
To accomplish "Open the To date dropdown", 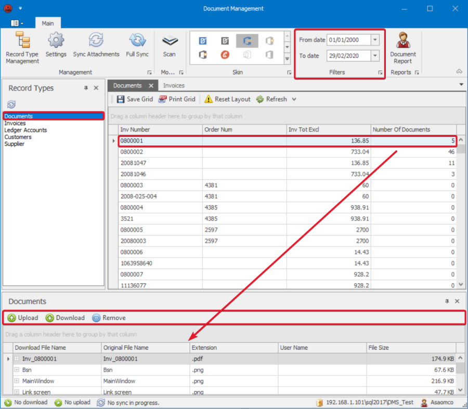I will click(375, 56).
